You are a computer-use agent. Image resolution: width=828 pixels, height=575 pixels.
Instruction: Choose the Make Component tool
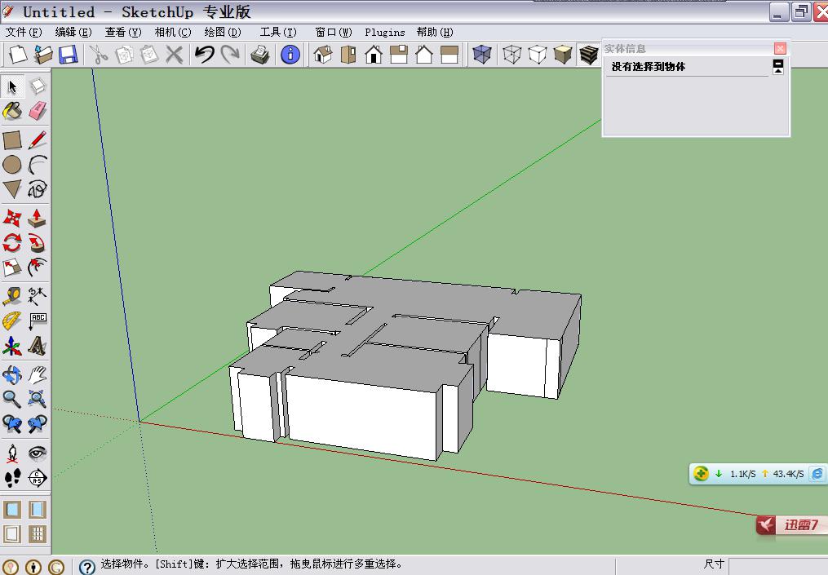click(38, 86)
